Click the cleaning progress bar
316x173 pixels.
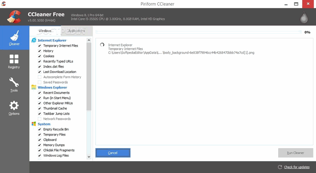(x=199, y=32)
